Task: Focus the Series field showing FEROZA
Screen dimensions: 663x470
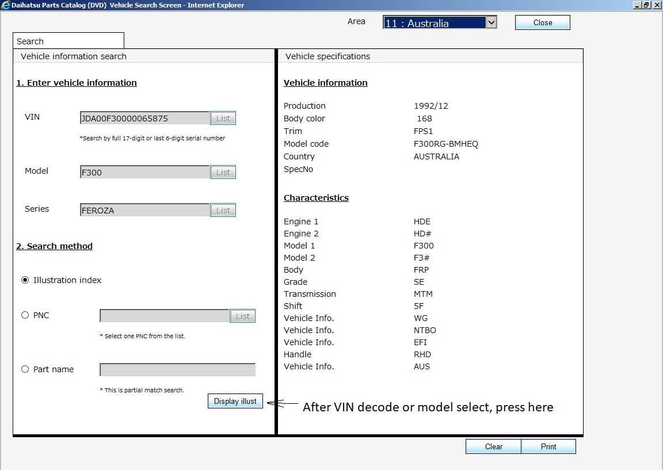Action: click(144, 211)
